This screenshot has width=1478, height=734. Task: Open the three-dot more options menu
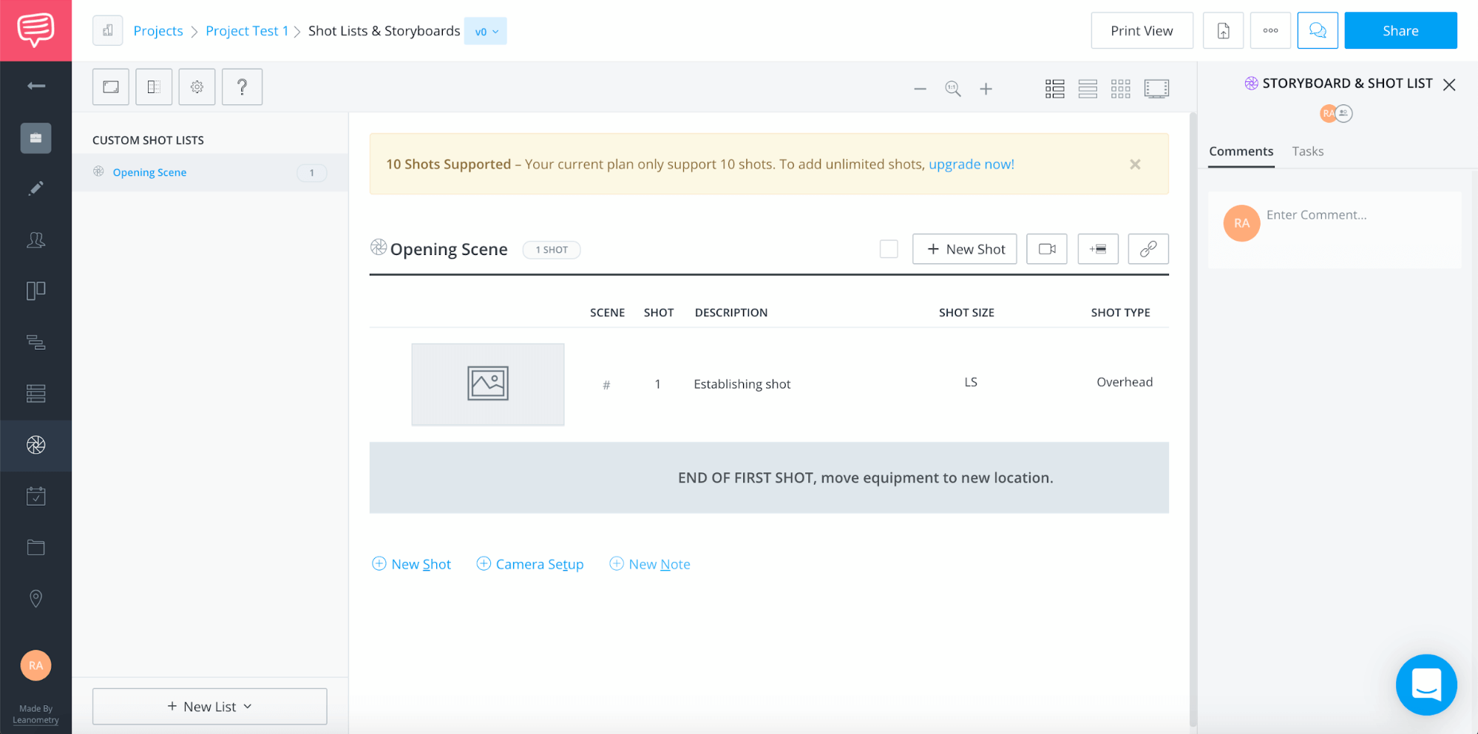click(x=1269, y=31)
